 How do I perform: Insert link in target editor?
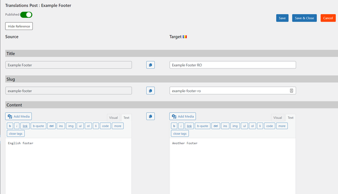(189, 126)
